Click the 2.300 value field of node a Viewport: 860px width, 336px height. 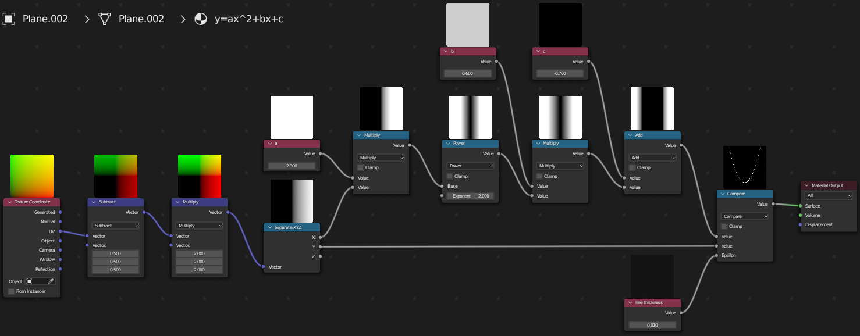(292, 166)
